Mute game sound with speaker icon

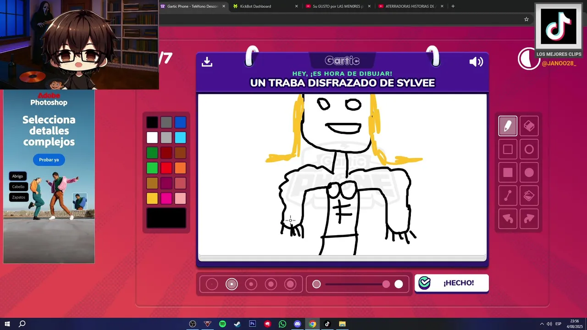click(476, 62)
